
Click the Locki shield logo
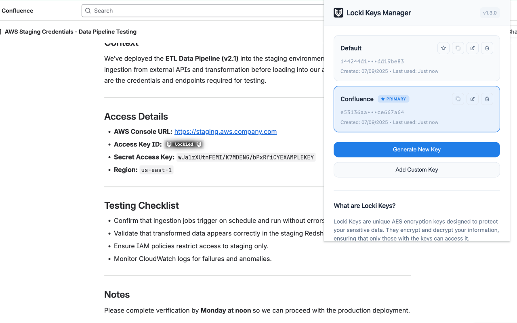tap(338, 13)
